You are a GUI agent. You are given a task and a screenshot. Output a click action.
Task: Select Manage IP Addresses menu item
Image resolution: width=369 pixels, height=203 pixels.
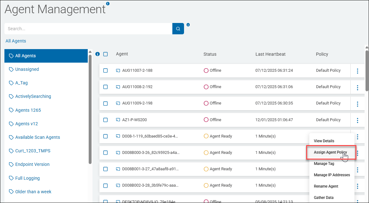pos(331,175)
